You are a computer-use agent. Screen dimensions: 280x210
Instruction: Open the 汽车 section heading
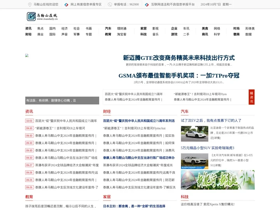coord(185,112)
